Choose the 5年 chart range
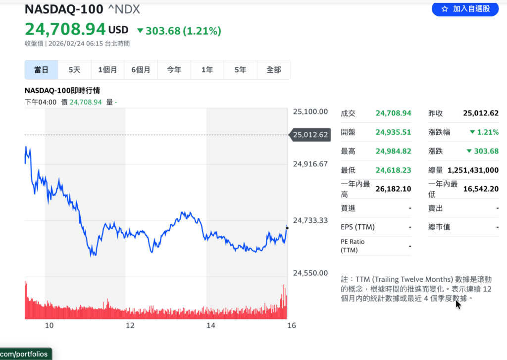This screenshot has width=507, height=360. click(x=240, y=70)
